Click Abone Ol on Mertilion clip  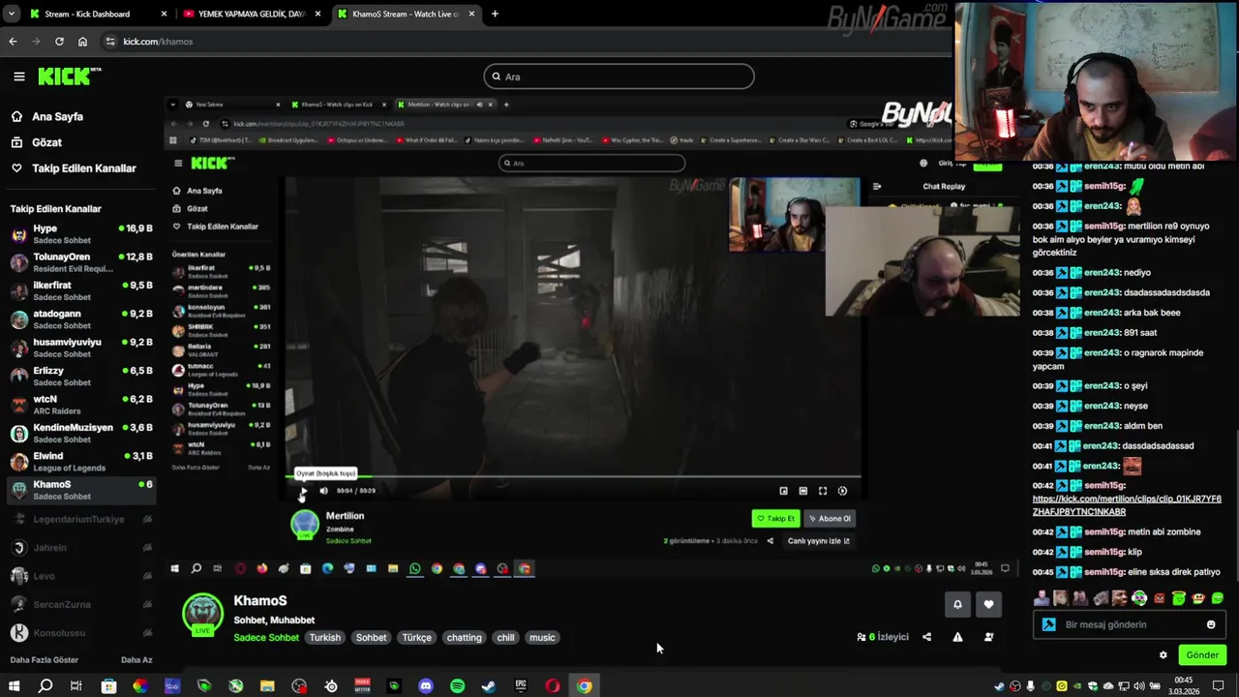[x=829, y=518]
